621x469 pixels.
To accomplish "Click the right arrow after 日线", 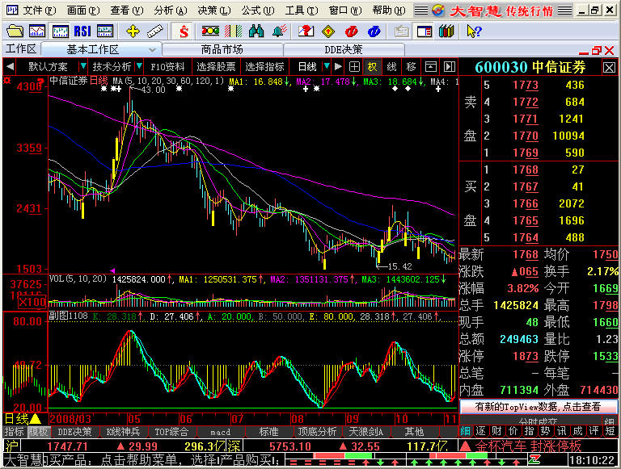I will click(338, 67).
